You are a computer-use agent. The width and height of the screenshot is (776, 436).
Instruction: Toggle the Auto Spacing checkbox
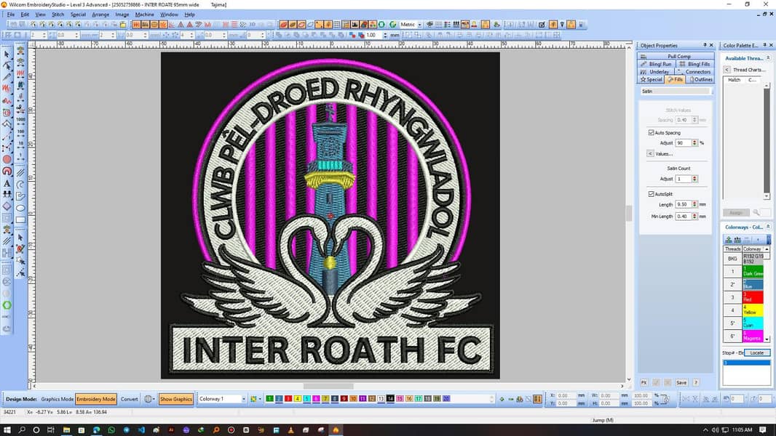[x=652, y=133]
